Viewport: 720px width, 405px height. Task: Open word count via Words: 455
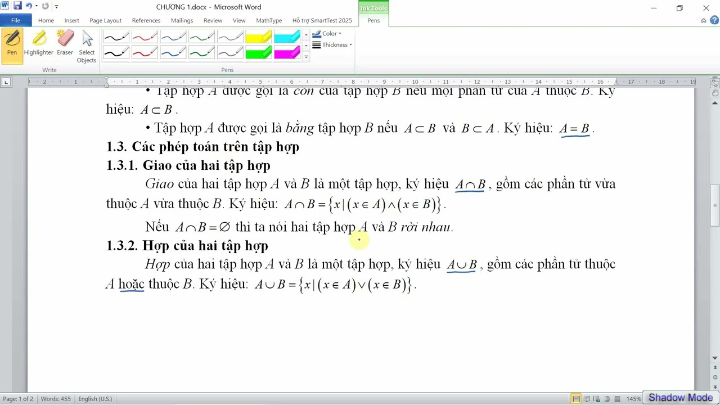click(56, 399)
